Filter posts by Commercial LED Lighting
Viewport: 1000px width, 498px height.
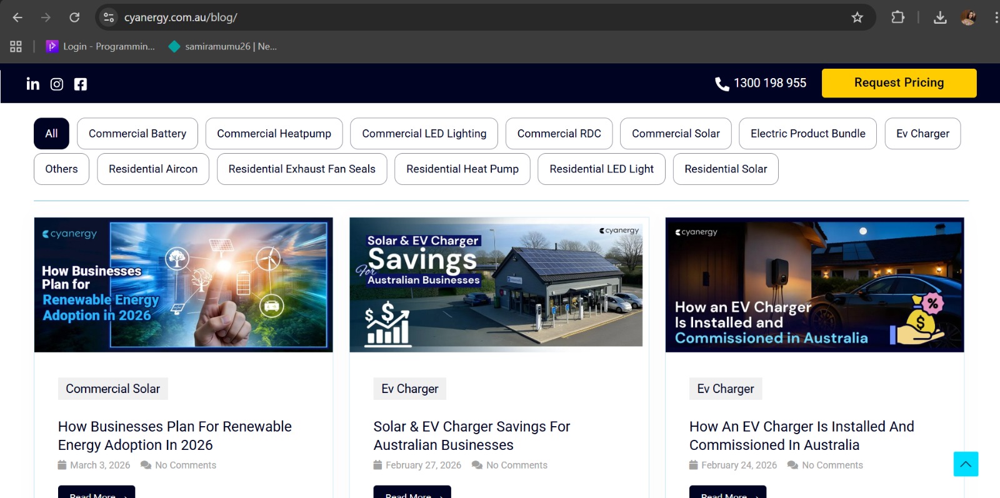pyautogui.click(x=424, y=134)
